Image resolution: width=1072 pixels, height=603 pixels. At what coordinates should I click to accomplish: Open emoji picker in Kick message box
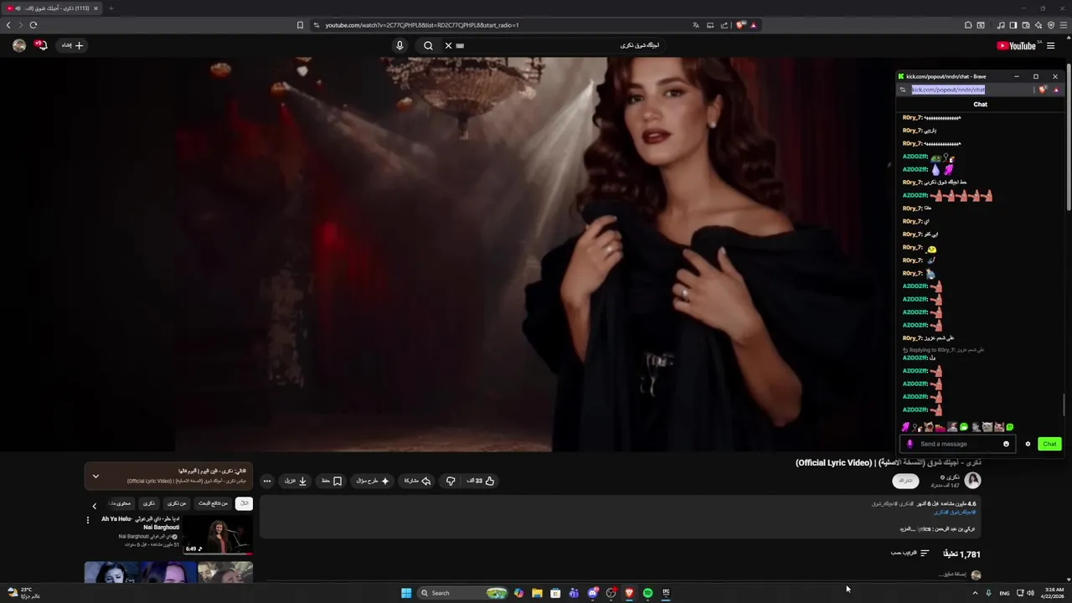1006,444
